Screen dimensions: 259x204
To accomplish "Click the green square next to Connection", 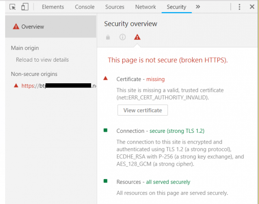I will click(106, 130).
